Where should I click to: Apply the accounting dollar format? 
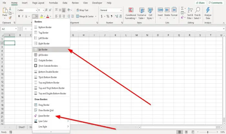tap(102, 16)
